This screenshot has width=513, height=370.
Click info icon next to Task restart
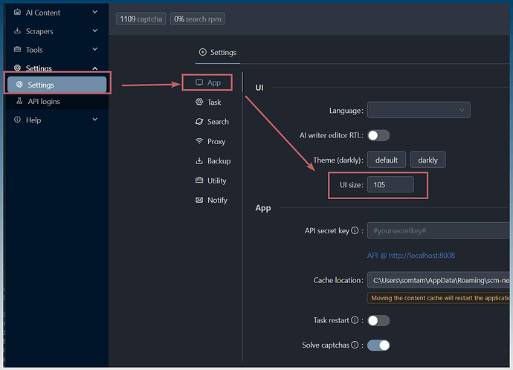[x=355, y=320]
